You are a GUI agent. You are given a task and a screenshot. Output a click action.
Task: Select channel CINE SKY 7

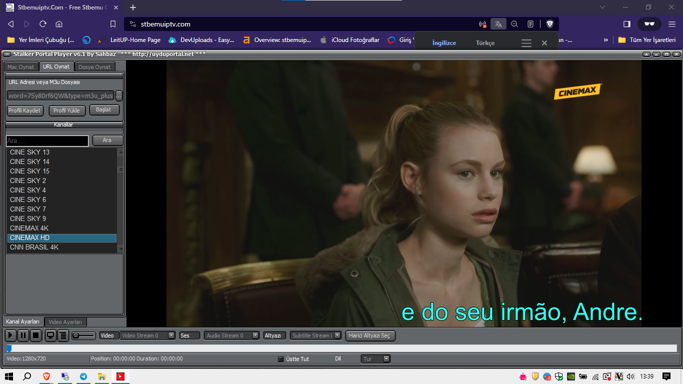[62, 209]
